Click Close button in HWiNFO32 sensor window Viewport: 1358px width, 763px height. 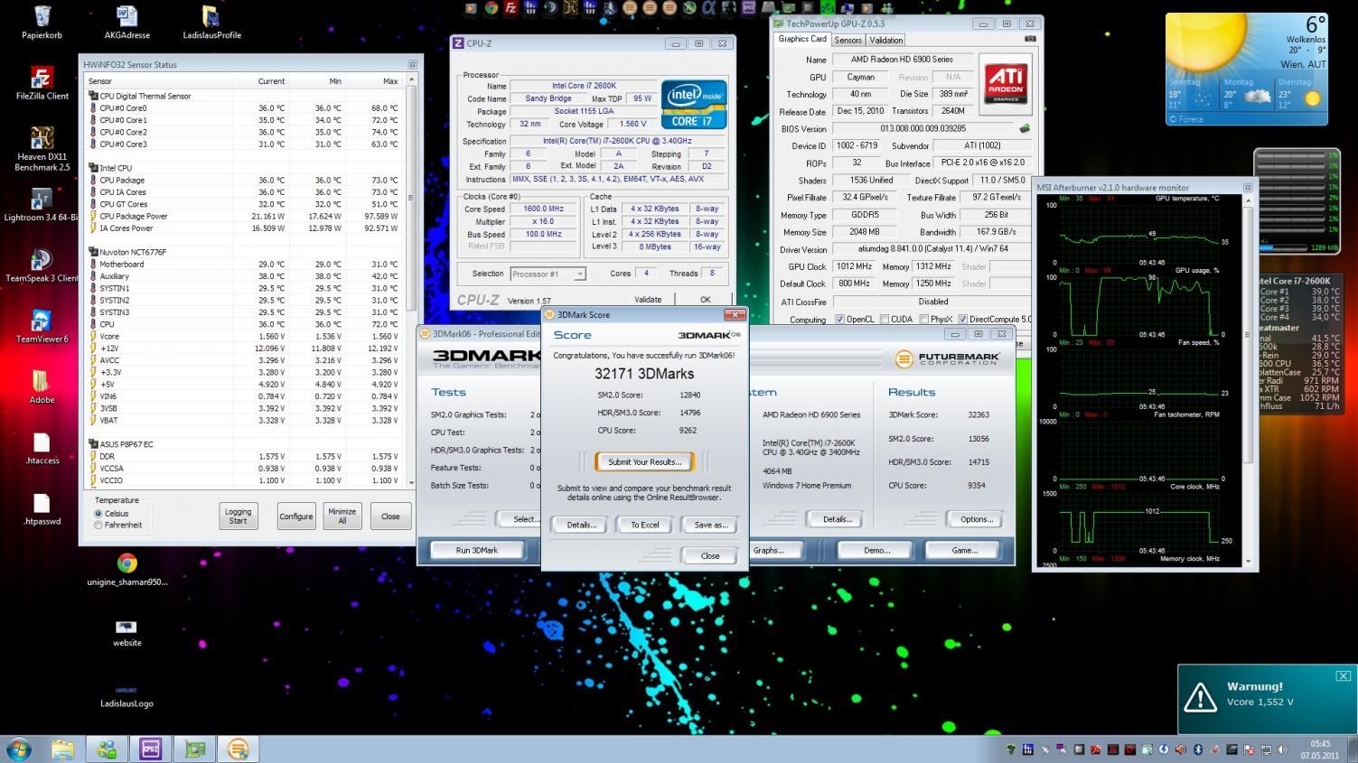390,516
